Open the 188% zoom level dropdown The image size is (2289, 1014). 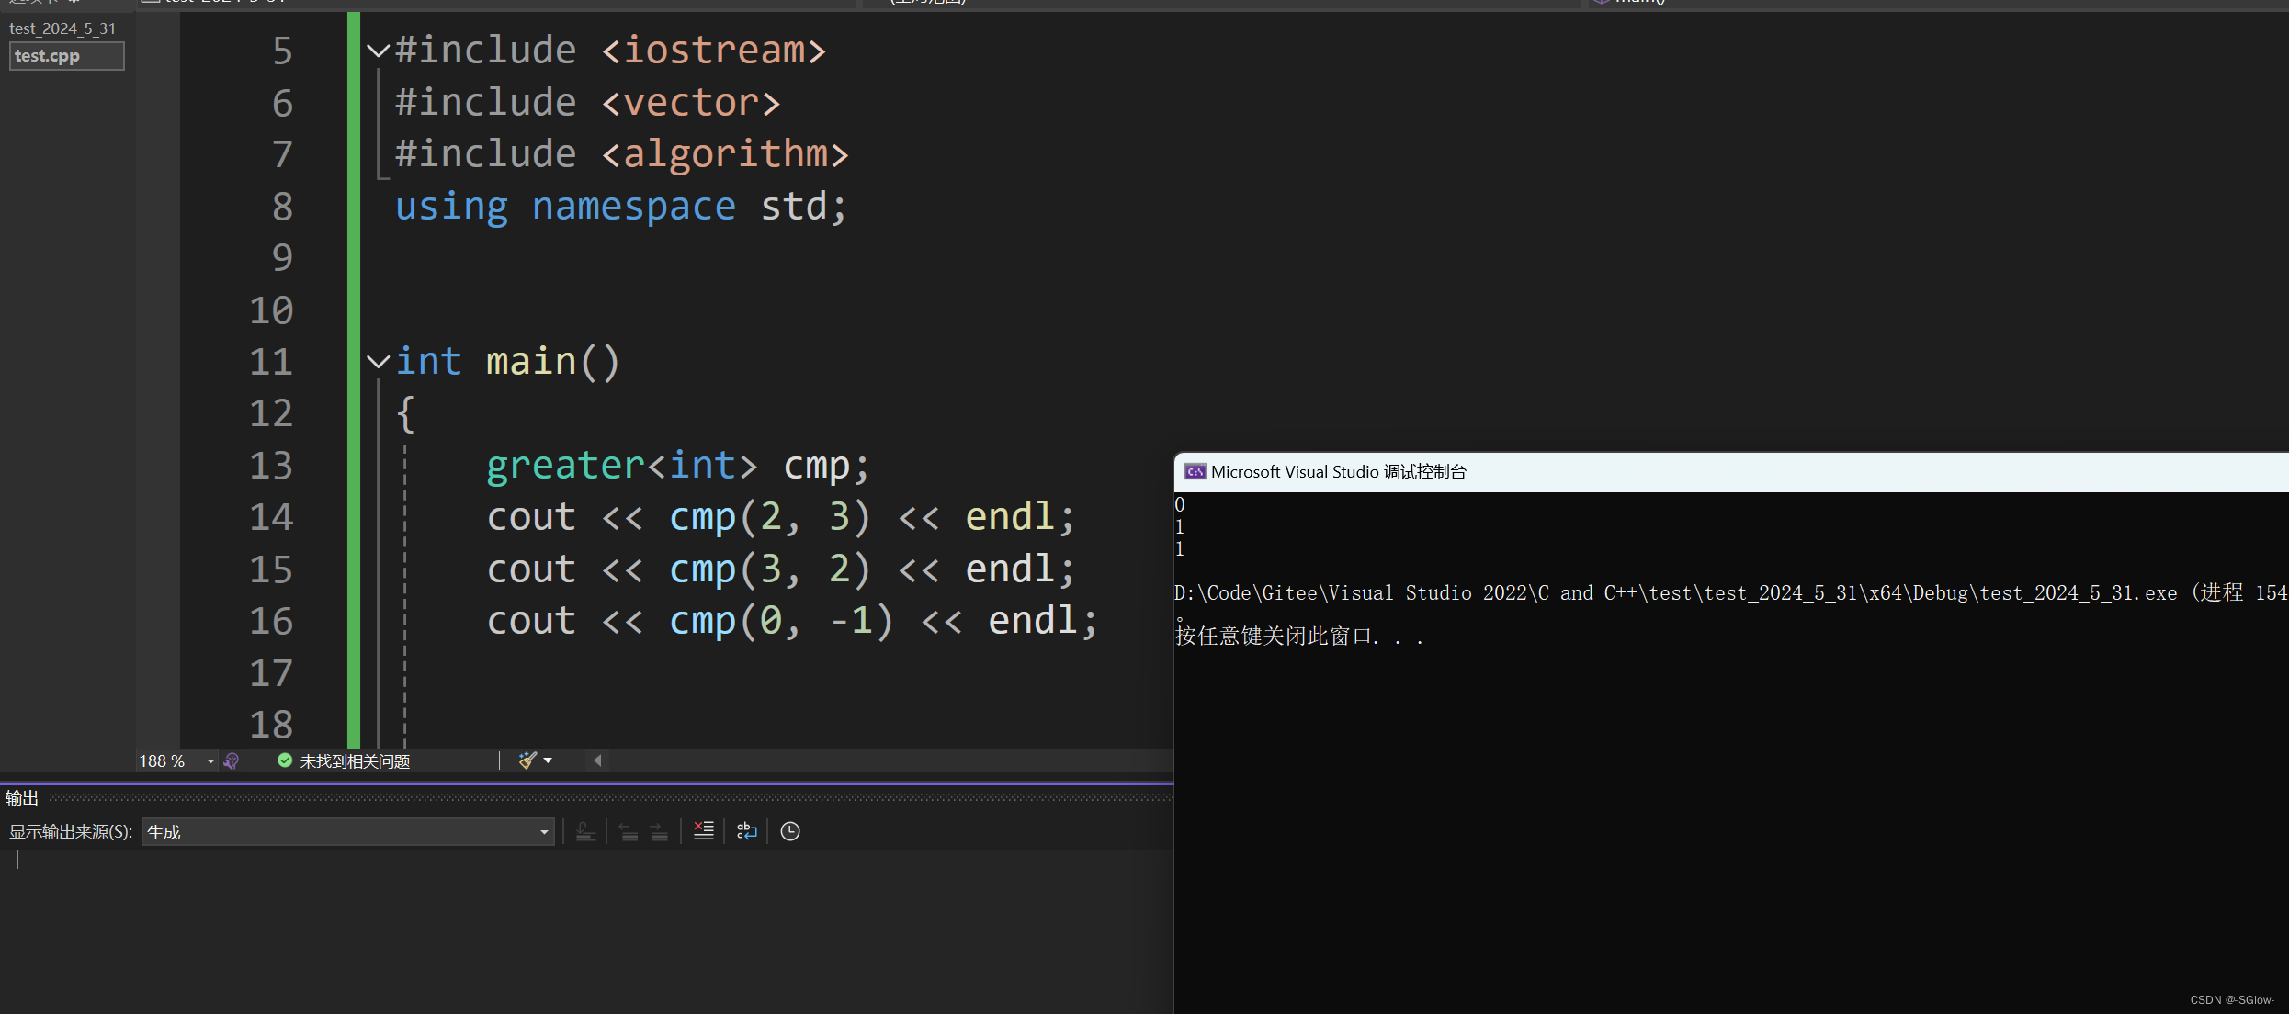pyautogui.click(x=210, y=760)
